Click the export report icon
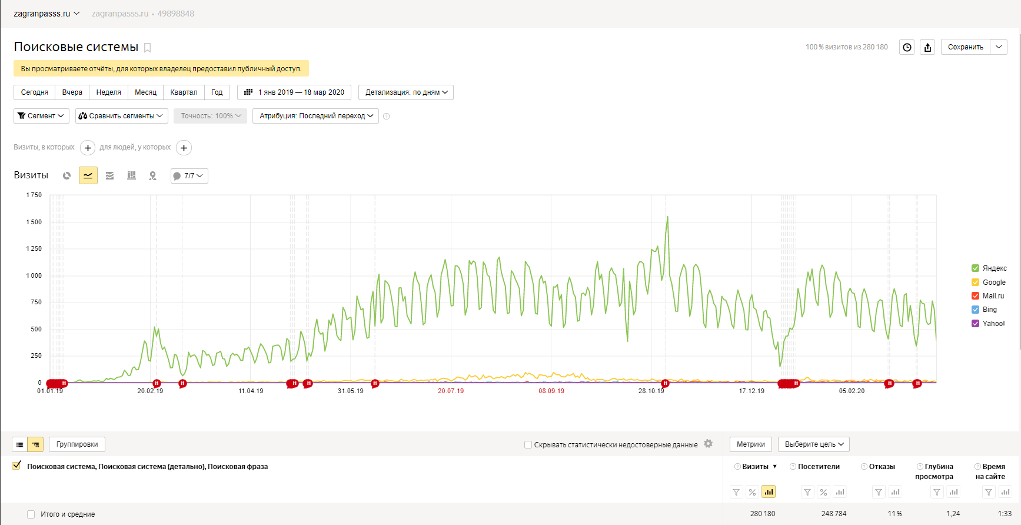 pyautogui.click(x=927, y=47)
